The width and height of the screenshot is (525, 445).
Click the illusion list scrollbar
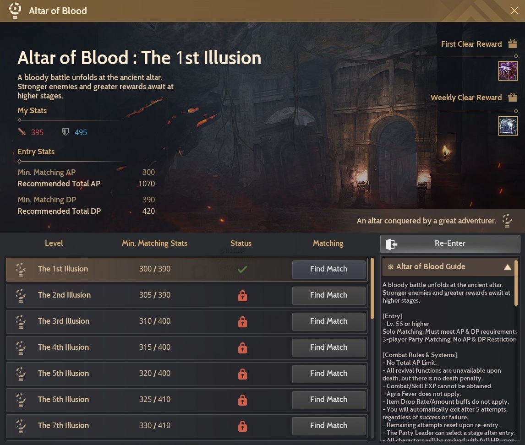pos(372,288)
